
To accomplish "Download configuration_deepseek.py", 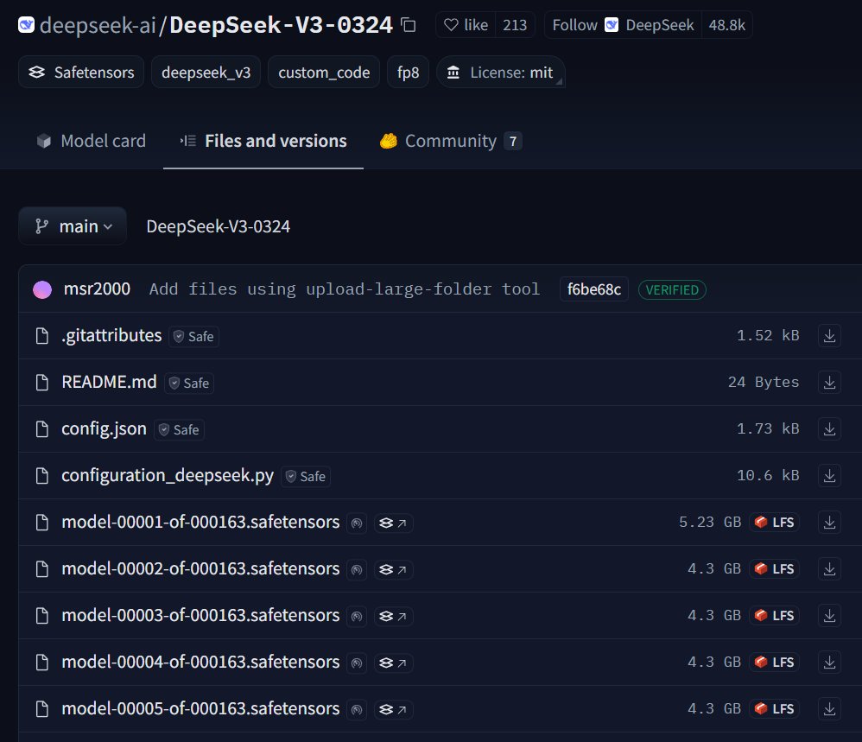I will tap(829, 475).
